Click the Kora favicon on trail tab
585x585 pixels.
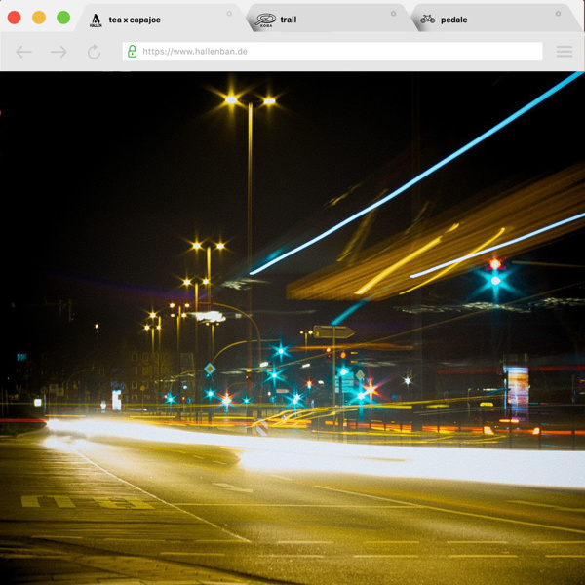(x=265, y=19)
